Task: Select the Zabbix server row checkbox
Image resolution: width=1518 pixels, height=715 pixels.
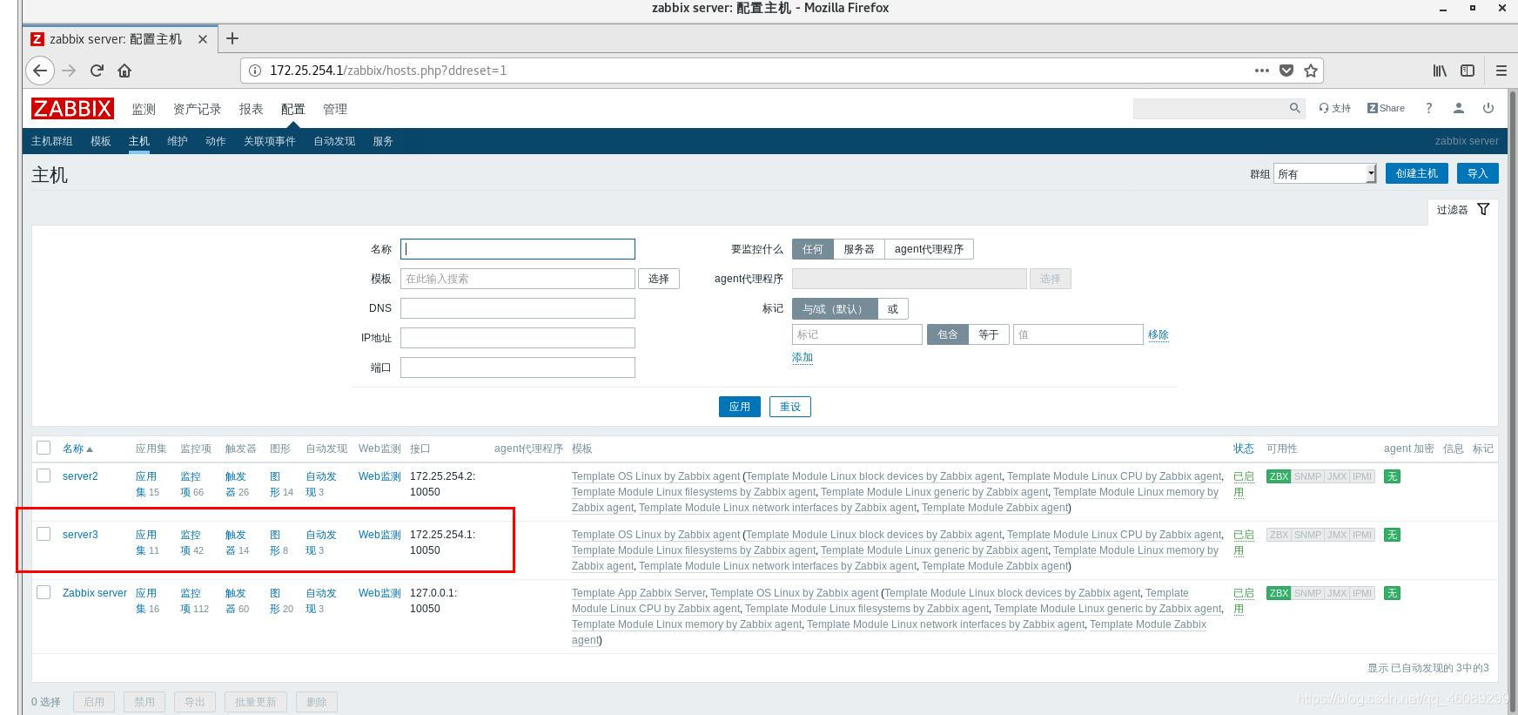Action: (44, 592)
